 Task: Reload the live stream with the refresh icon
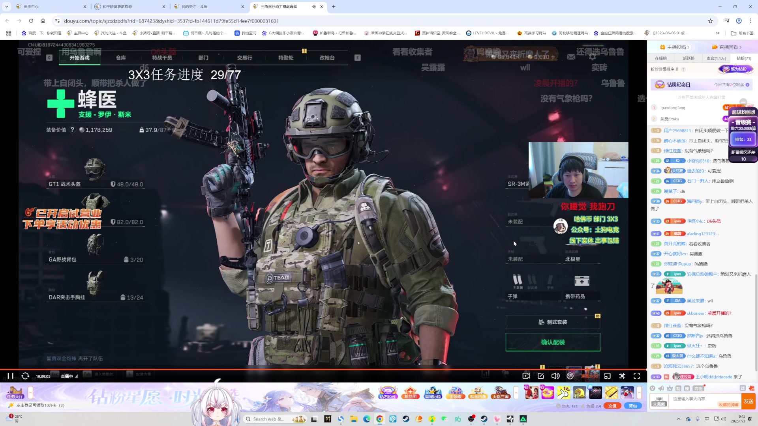pyautogui.click(x=25, y=376)
